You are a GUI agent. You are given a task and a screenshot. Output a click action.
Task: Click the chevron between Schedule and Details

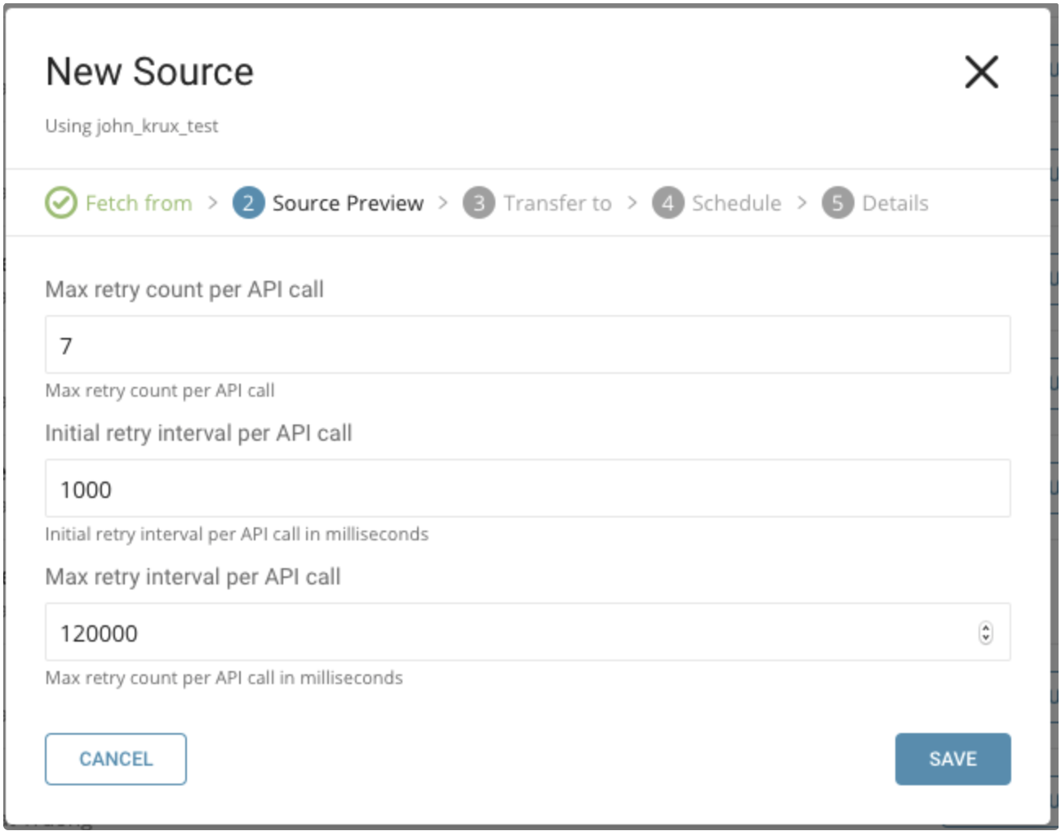coord(802,202)
